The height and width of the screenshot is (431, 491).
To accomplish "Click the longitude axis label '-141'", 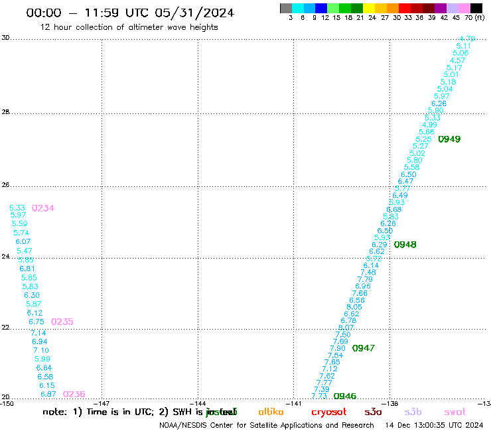I will pyautogui.click(x=293, y=404).
